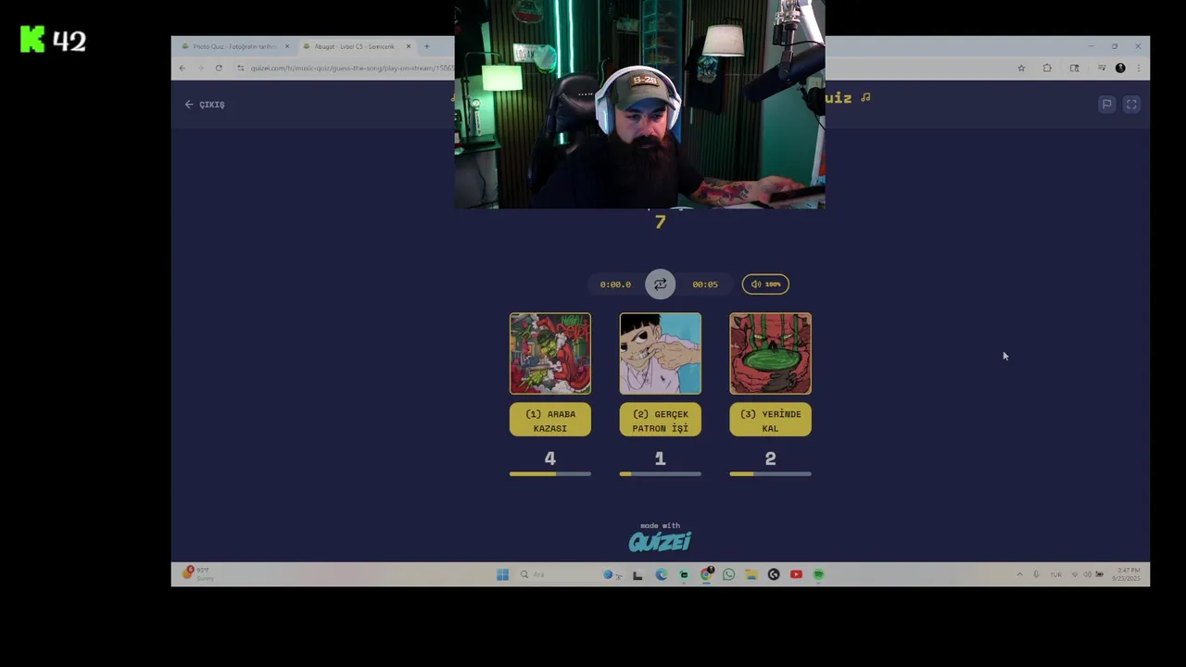This screenshot has width=1186, height=667.
Task: Click the report flag icon
Action: pos(1106,105)
